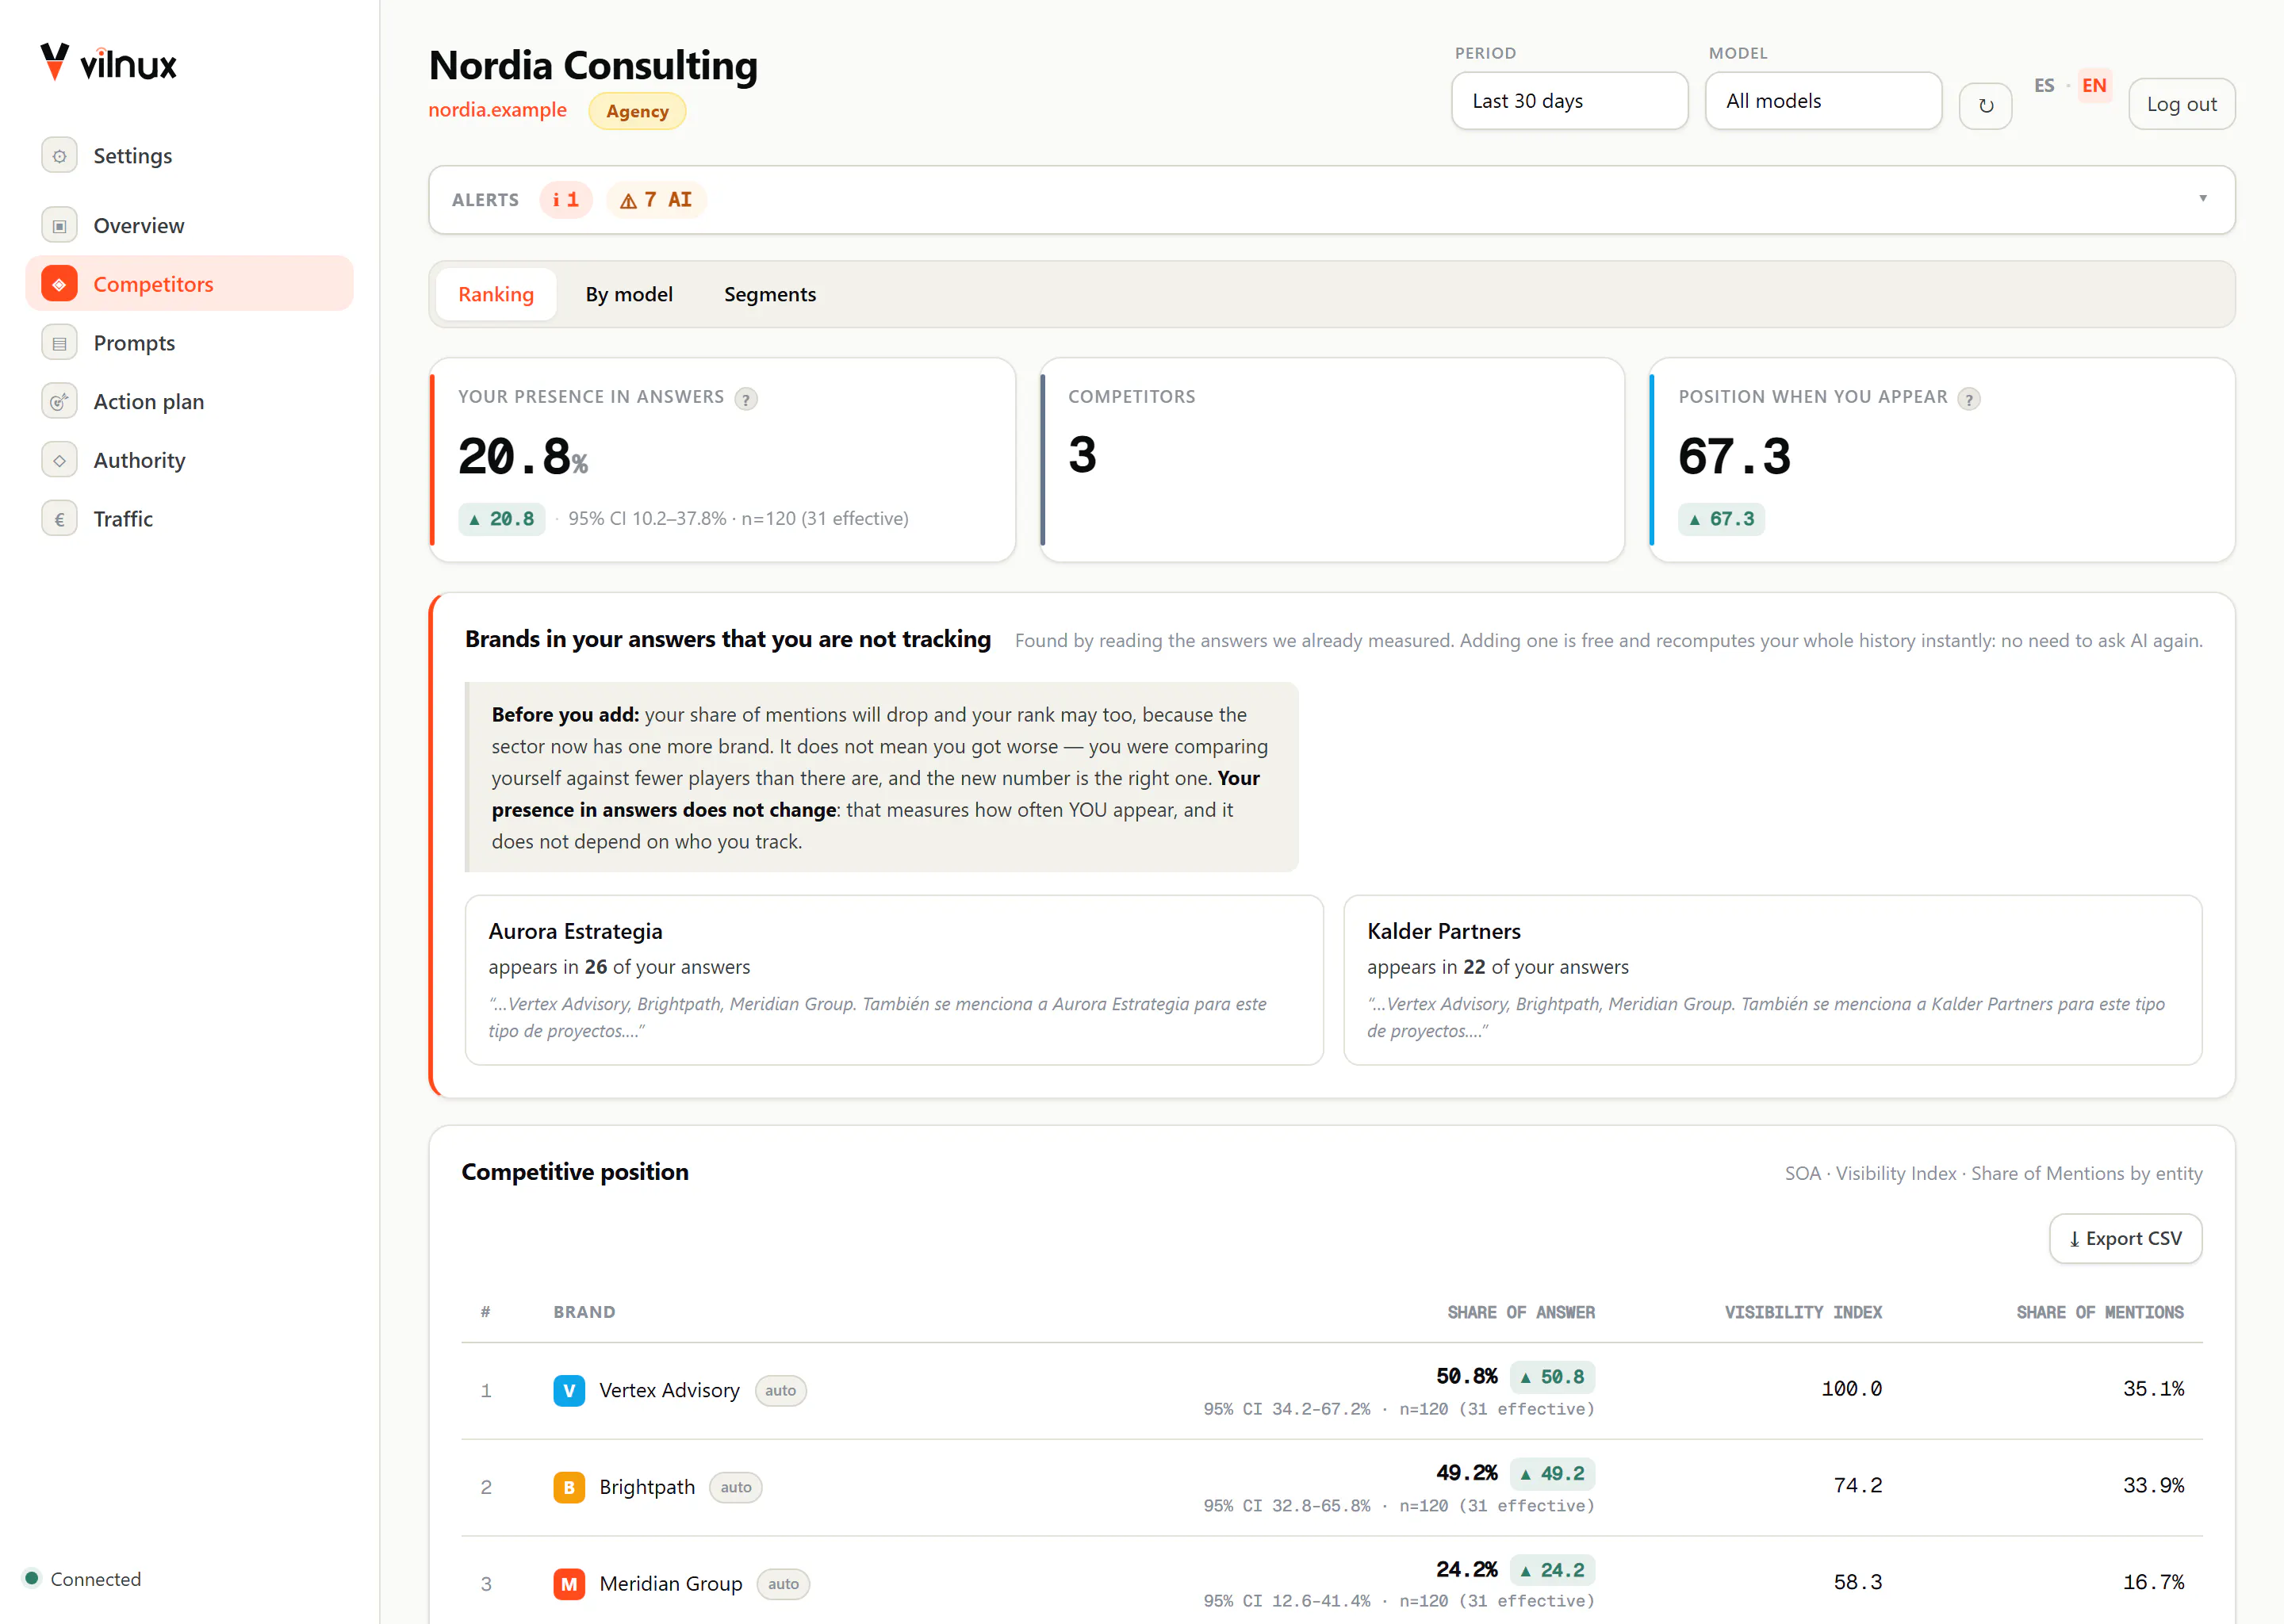Open Authority via its diamond icon
Viewport: 2284px width, 1624px height.
point(59,461)
